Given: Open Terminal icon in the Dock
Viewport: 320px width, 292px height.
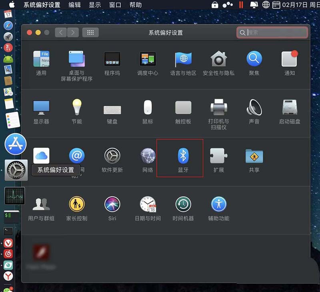Looking at the screenshot, I should [x=8, y=231].
